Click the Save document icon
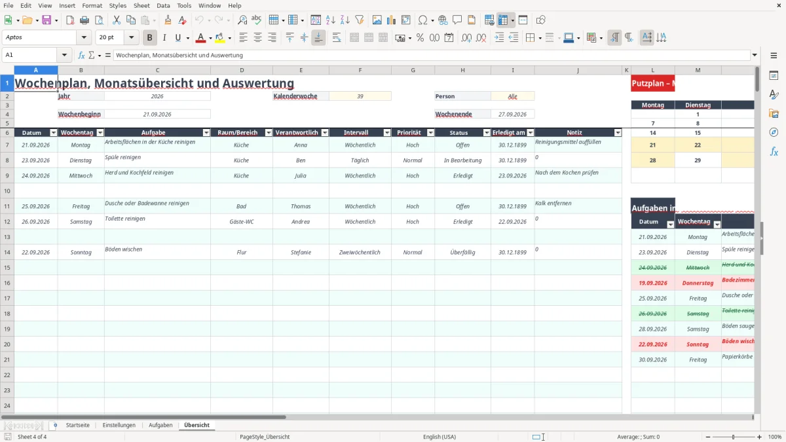This screenshot has height=442, width=786. (x=47, y=20)
